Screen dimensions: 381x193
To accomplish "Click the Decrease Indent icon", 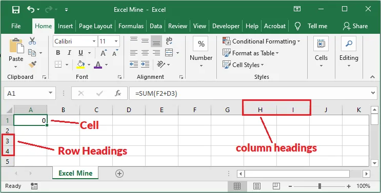I will coord(134,65).
